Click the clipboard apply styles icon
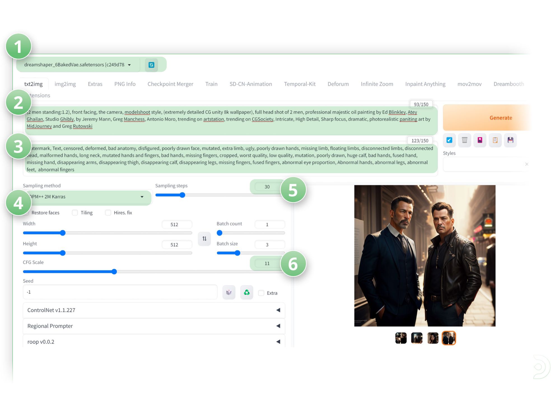The height and width of the screenshot is (420, 560). [x=495, y=140]
